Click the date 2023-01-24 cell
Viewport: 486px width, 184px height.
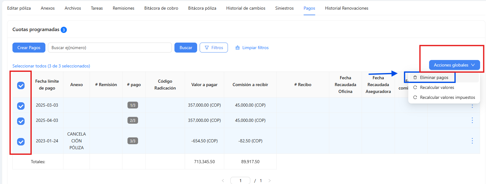(47, 141)
